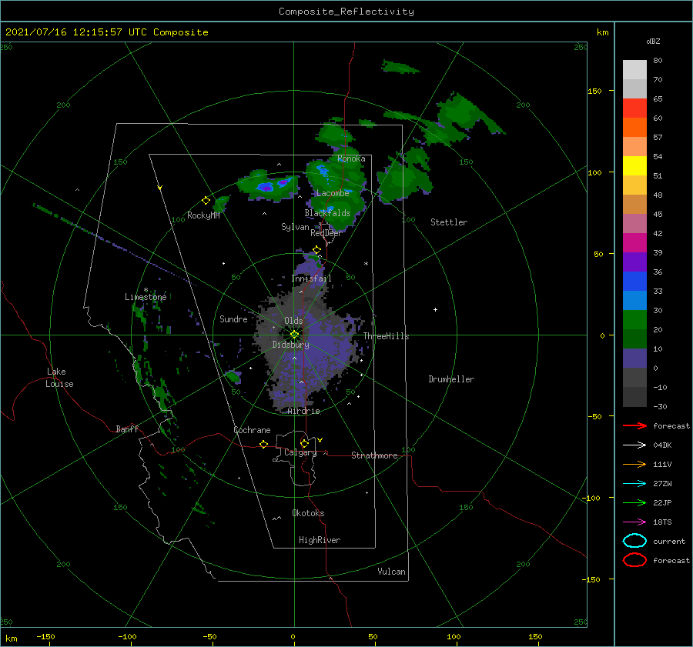Click the purple 36-39 dBZ legend band

[634, 262]
